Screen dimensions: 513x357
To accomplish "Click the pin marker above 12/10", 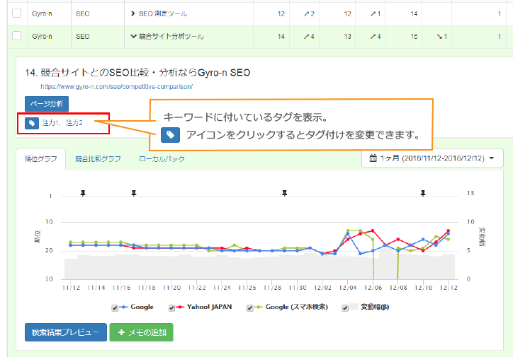I will click(x=423, y=194).
